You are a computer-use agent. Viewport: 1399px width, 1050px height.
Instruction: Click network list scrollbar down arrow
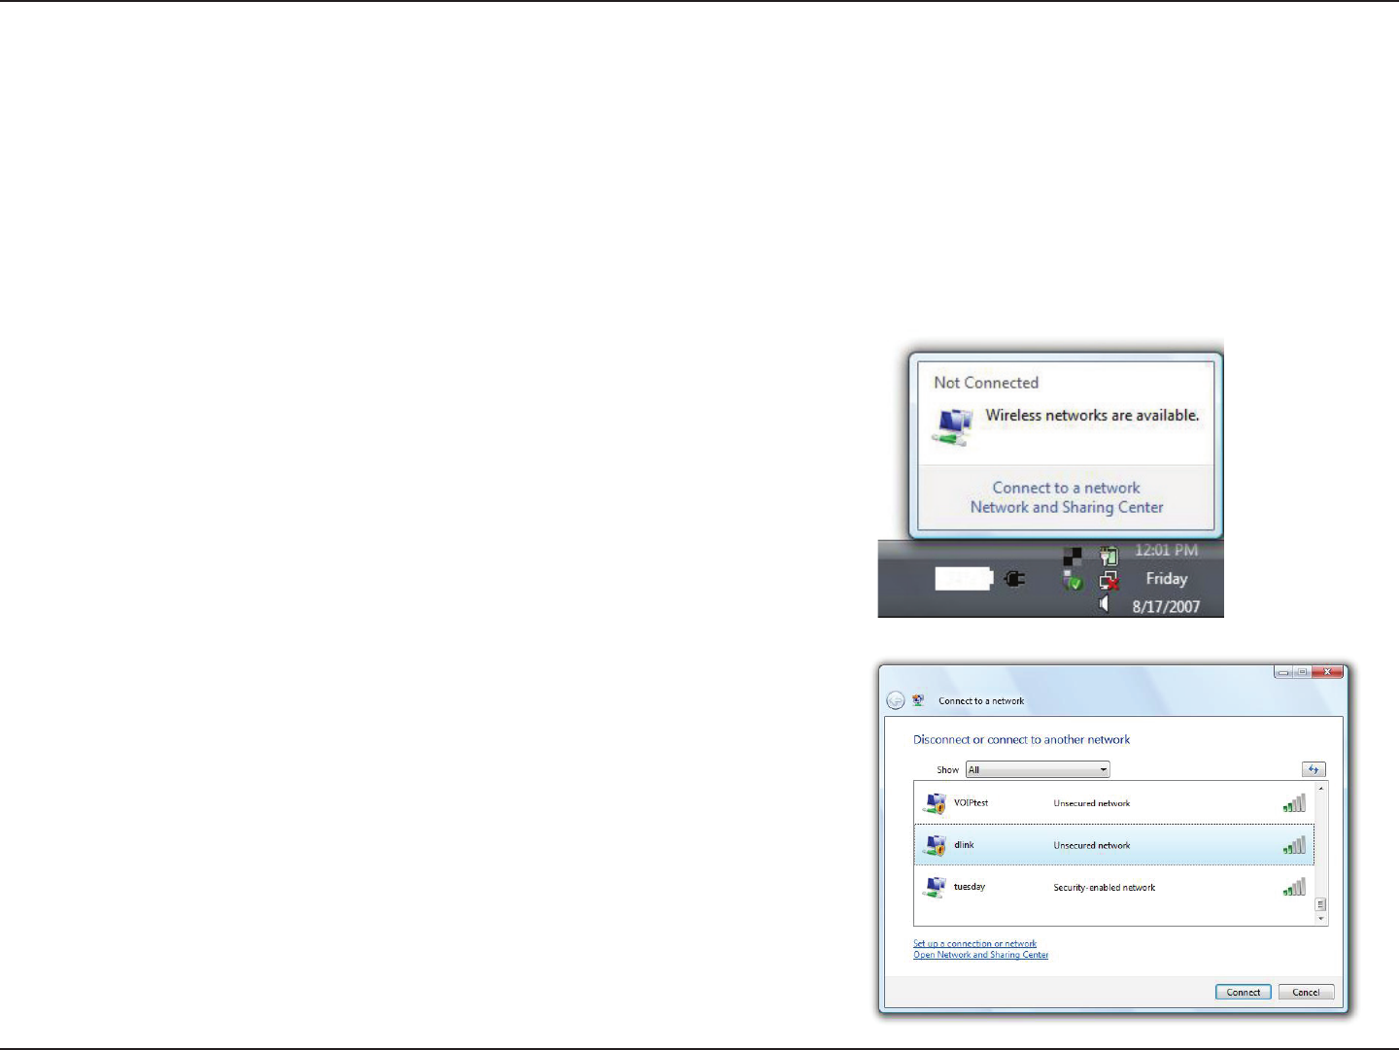(x=1320, y=918)
